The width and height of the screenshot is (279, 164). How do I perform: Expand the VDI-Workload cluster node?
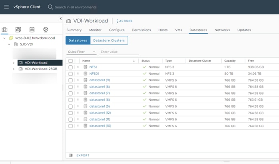click(x=14, y=63)
